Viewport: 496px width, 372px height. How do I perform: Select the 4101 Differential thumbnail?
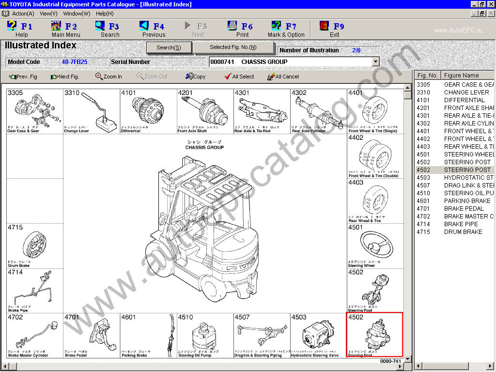148,111
